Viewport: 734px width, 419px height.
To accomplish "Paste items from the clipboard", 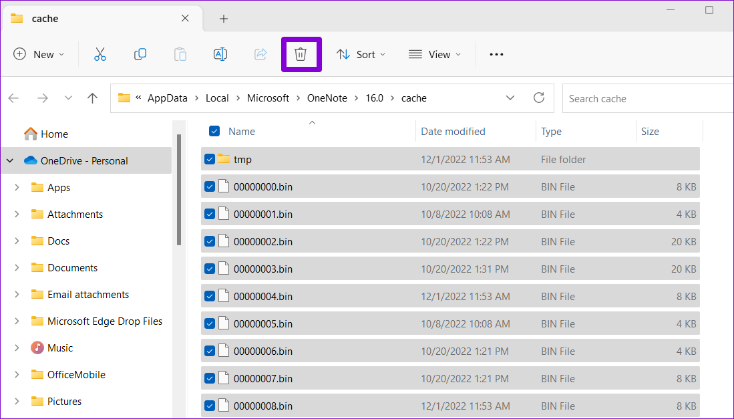I will coord(180,54).
